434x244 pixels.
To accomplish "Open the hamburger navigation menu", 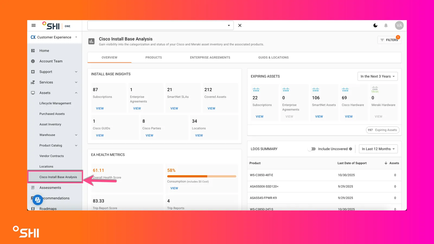I will click(x=34, y=25).
